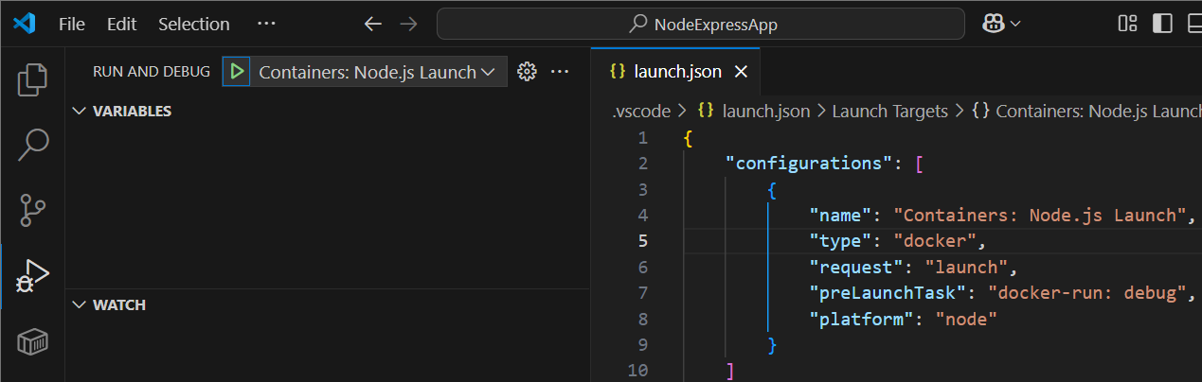
Task: Open the Search view in activity bar
Action: (x=32, y=145)
